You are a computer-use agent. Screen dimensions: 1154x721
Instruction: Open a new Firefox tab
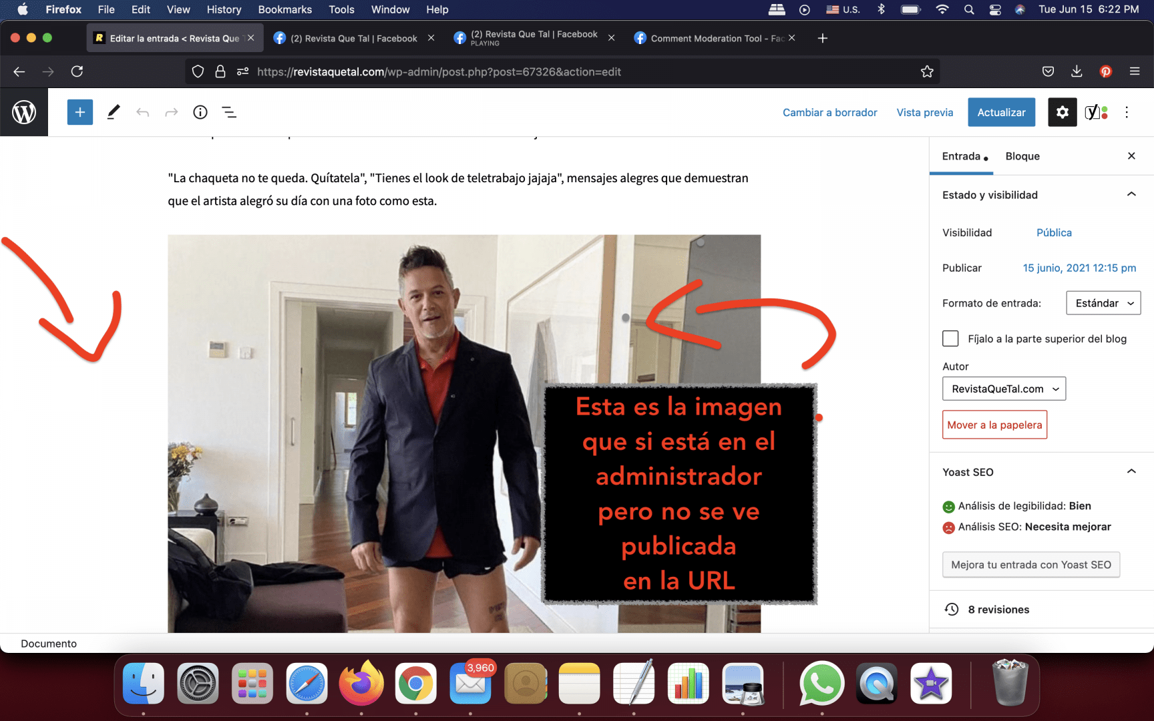(823, 38)
